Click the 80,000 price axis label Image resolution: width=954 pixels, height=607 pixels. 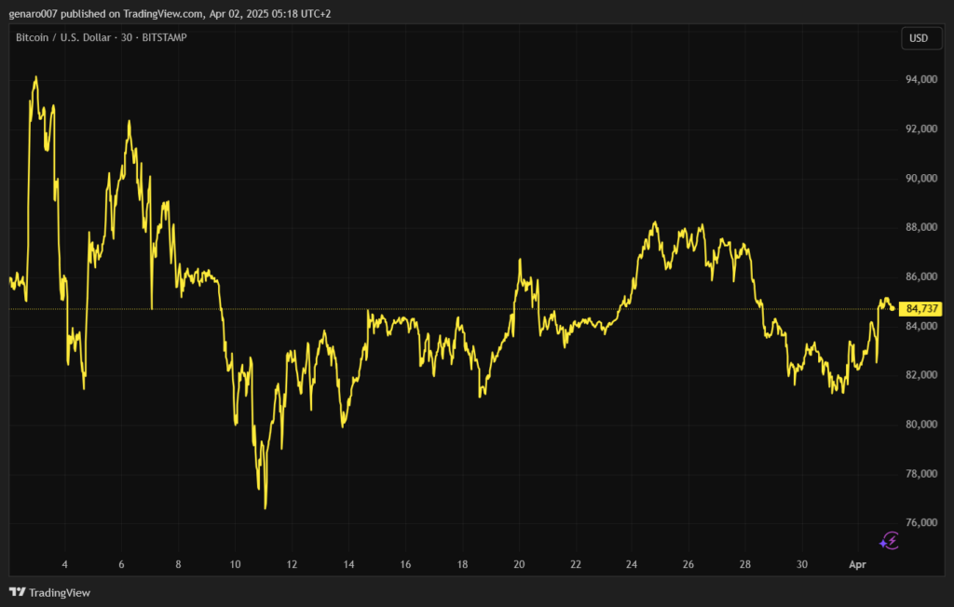[922, 425]
